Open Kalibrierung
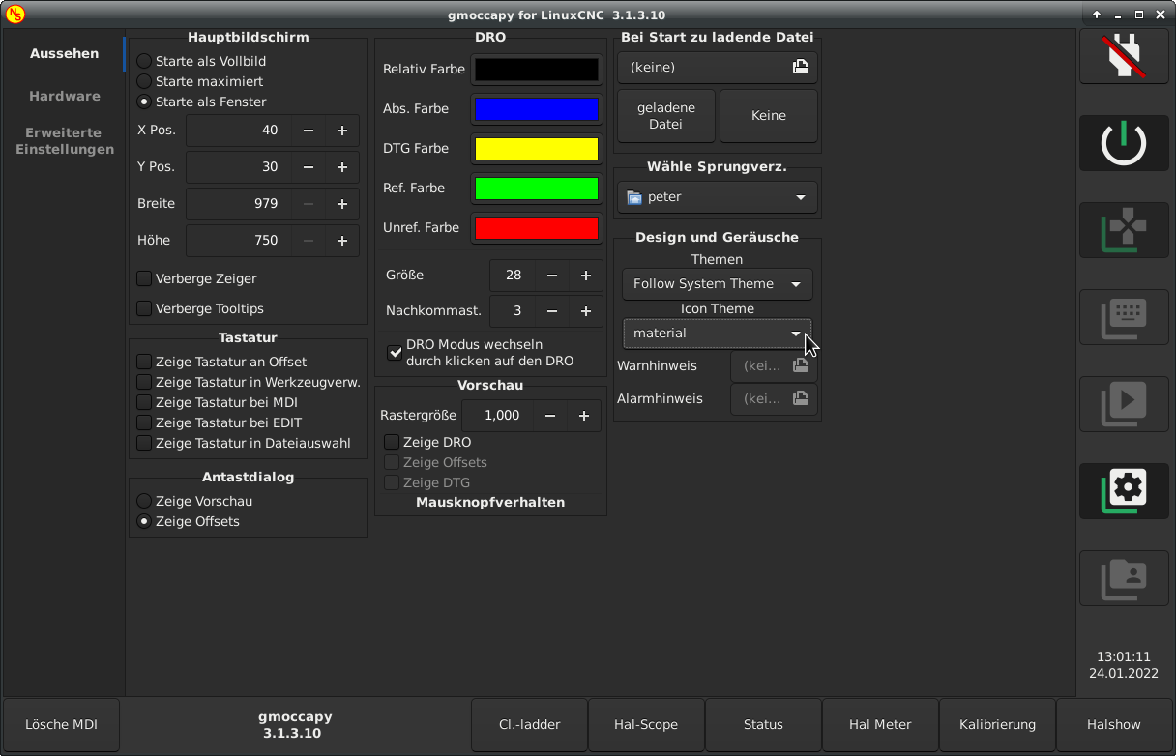1176x756 pixels. (x=997, y=725)
